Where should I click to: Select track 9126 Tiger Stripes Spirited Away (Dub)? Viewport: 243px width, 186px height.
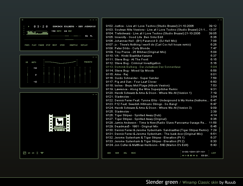point(161,115)
